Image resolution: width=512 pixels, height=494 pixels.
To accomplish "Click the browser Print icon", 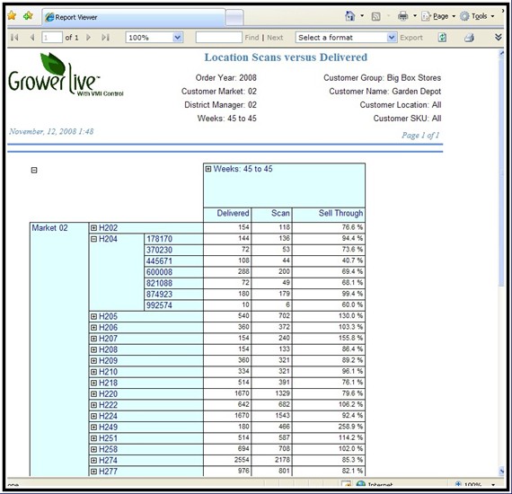I will point(403,15).
